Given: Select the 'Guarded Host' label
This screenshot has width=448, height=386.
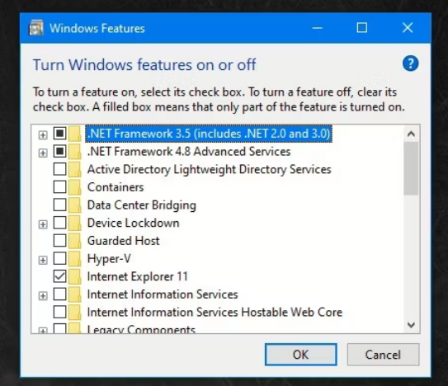Looking at the screenshot, I should coord(124,241).
